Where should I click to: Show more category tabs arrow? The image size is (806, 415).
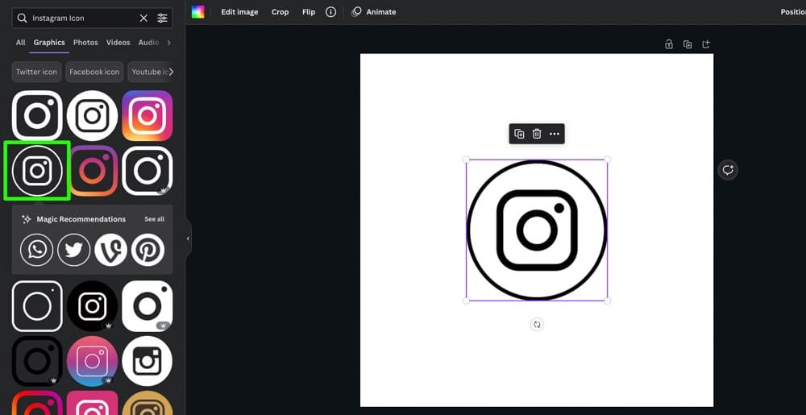168,43
